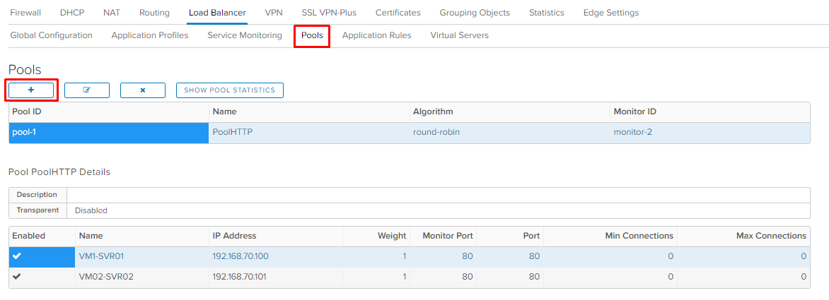Click the PoolHTTP name cell
This screenshot has height=300, width=829.
(309, 132)
